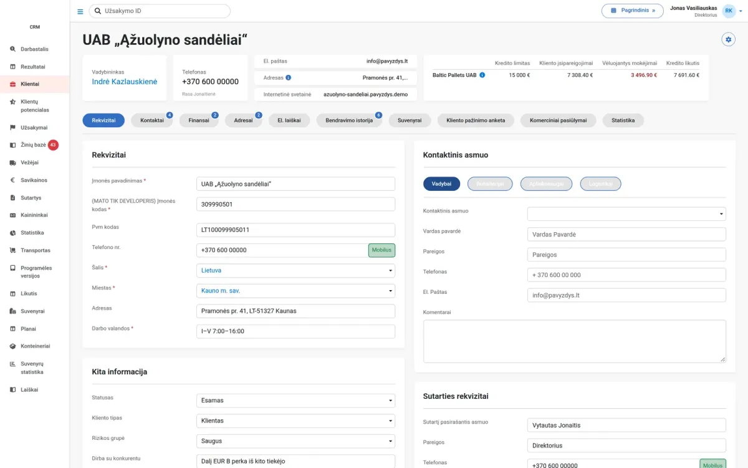Click the Komentarai text area
This screenshot has height=468, width=748.
[575, 341]
